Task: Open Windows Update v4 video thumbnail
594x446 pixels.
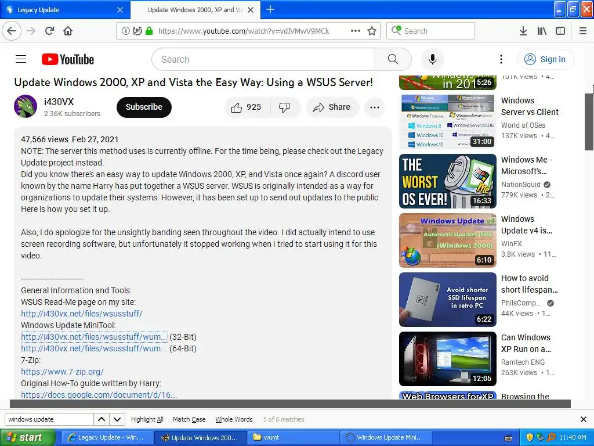Action: 447,240
